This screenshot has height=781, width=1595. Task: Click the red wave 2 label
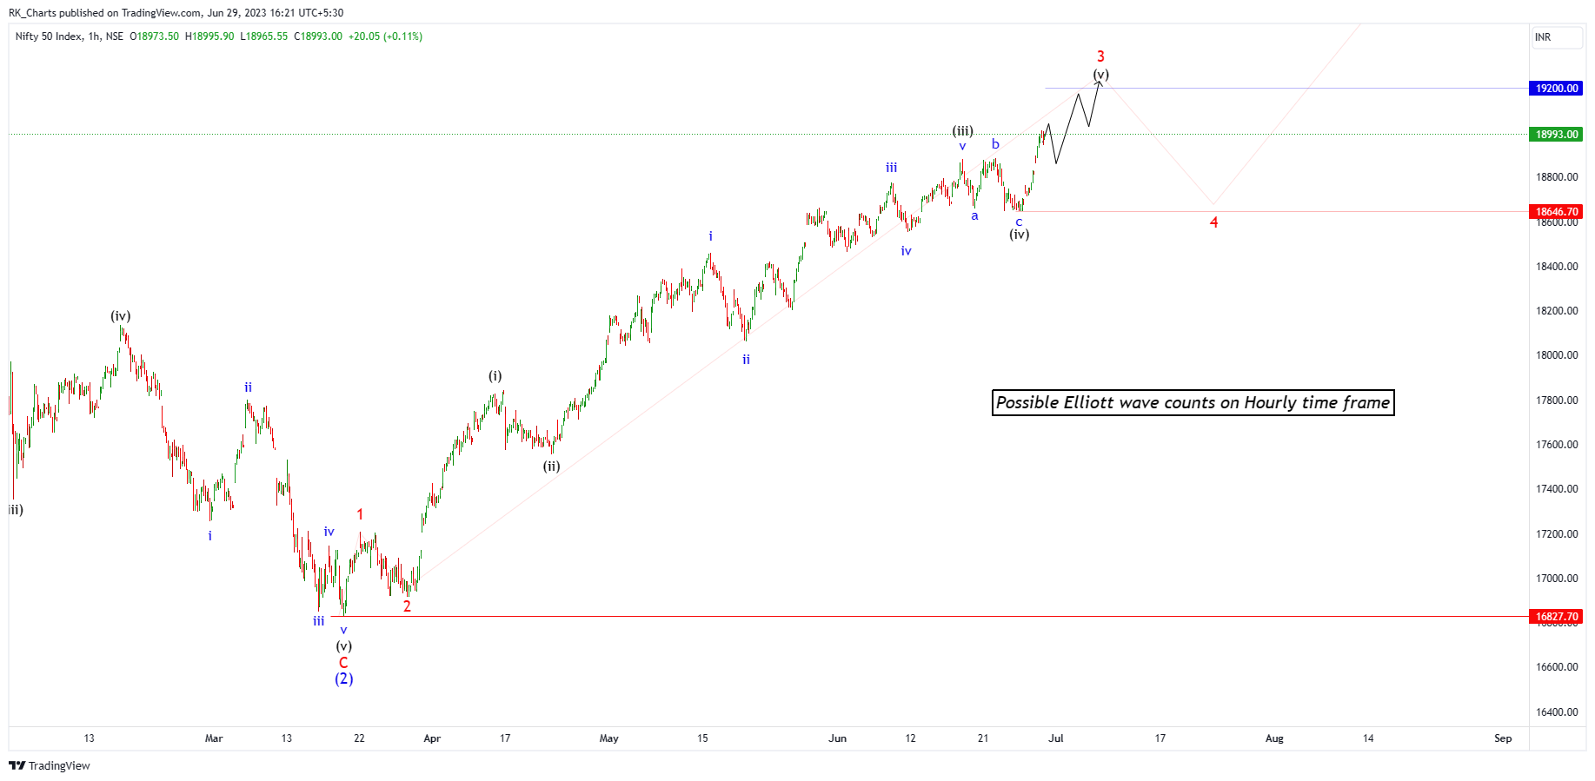click(x=407, y=606)
